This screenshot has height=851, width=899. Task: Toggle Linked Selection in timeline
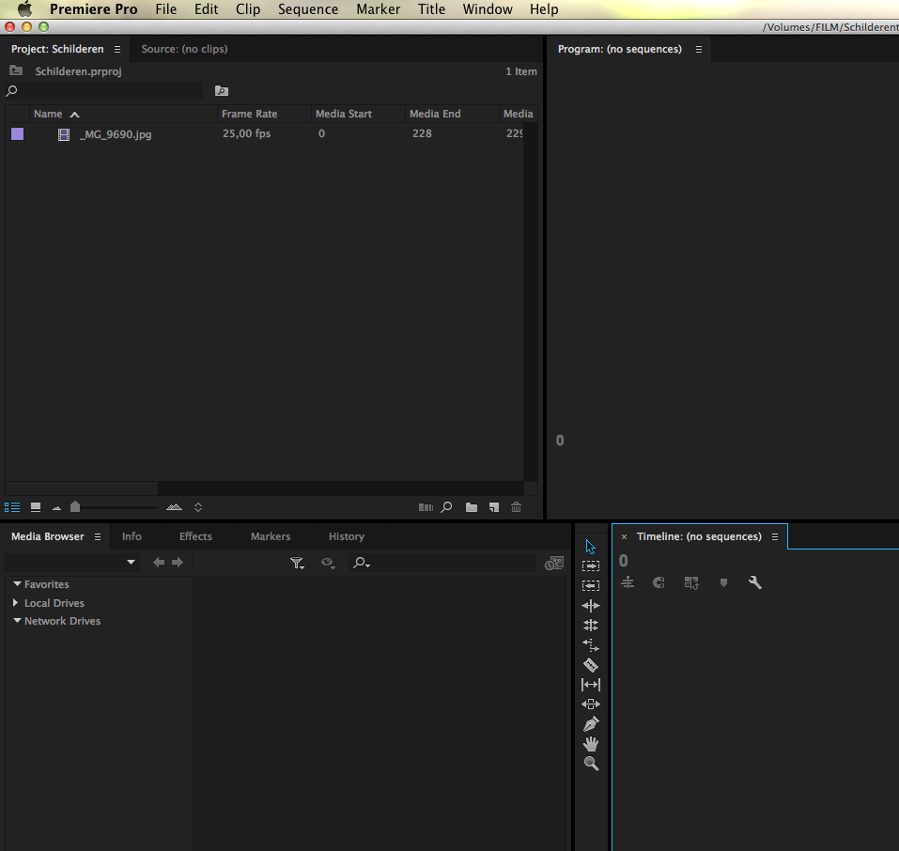[691, 582]
